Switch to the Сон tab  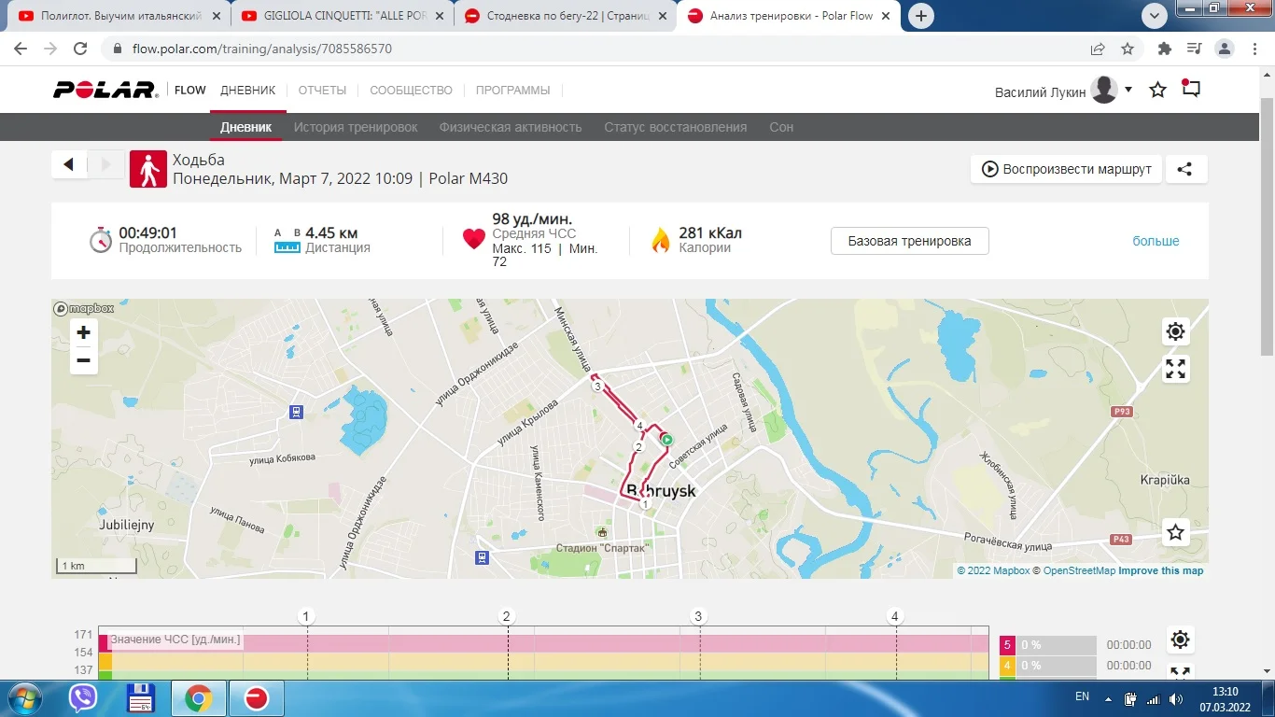[781, 127]
